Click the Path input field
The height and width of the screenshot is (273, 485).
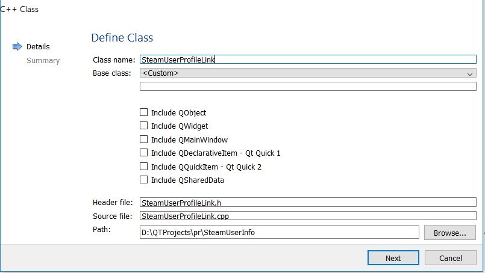[279, 232]
